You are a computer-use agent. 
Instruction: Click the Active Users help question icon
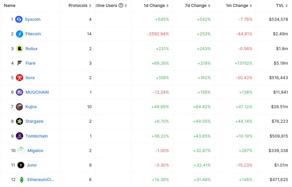pos(121,5)
